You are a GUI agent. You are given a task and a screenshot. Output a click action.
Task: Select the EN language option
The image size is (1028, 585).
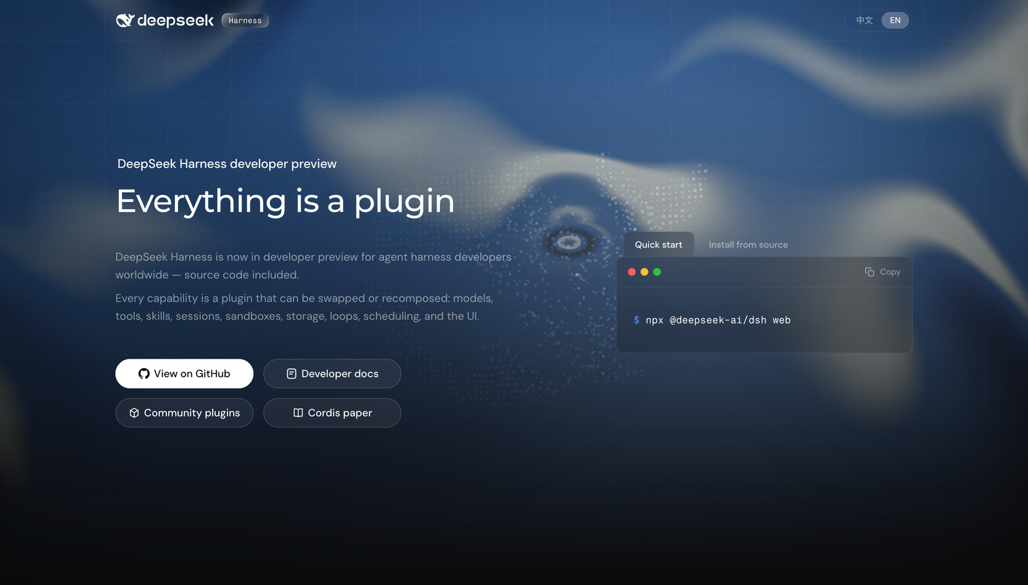[895, 21]
